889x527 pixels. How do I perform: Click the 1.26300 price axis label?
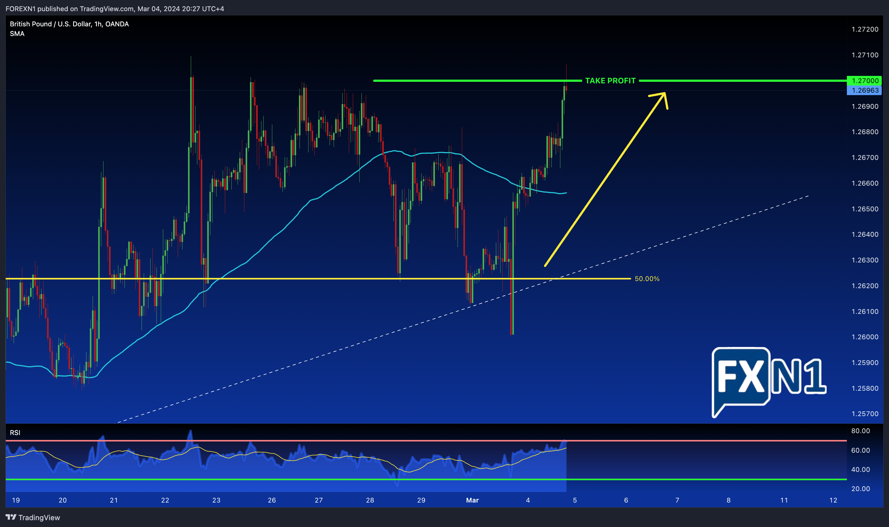(865, 260)
